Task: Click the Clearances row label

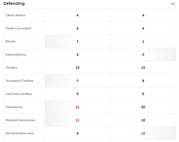Action: point(14,107)
